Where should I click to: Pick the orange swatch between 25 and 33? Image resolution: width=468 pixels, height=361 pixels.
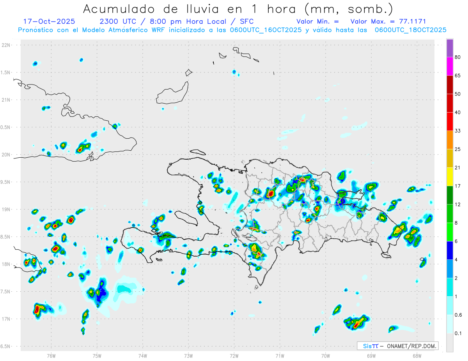[450, 140]
